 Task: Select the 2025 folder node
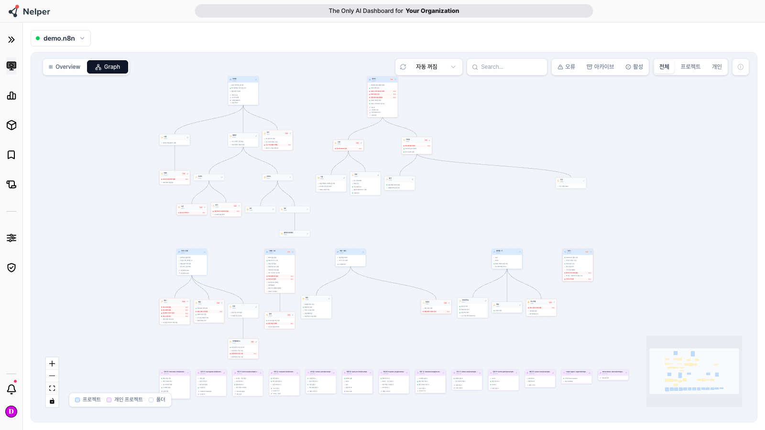click(209, 177)
